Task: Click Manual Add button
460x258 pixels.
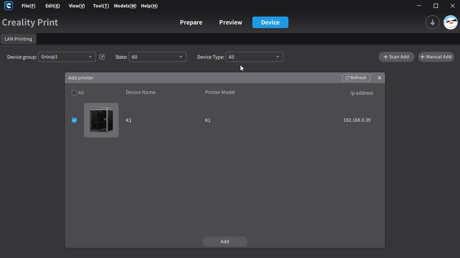Action: pos(436,57)
